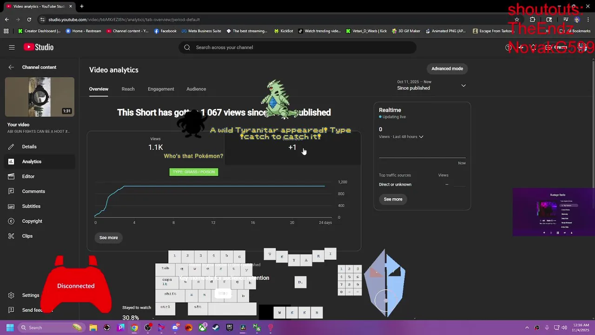The image size is (595, 335).
Task: Click See more under the views chart
Action: (108, 238)
